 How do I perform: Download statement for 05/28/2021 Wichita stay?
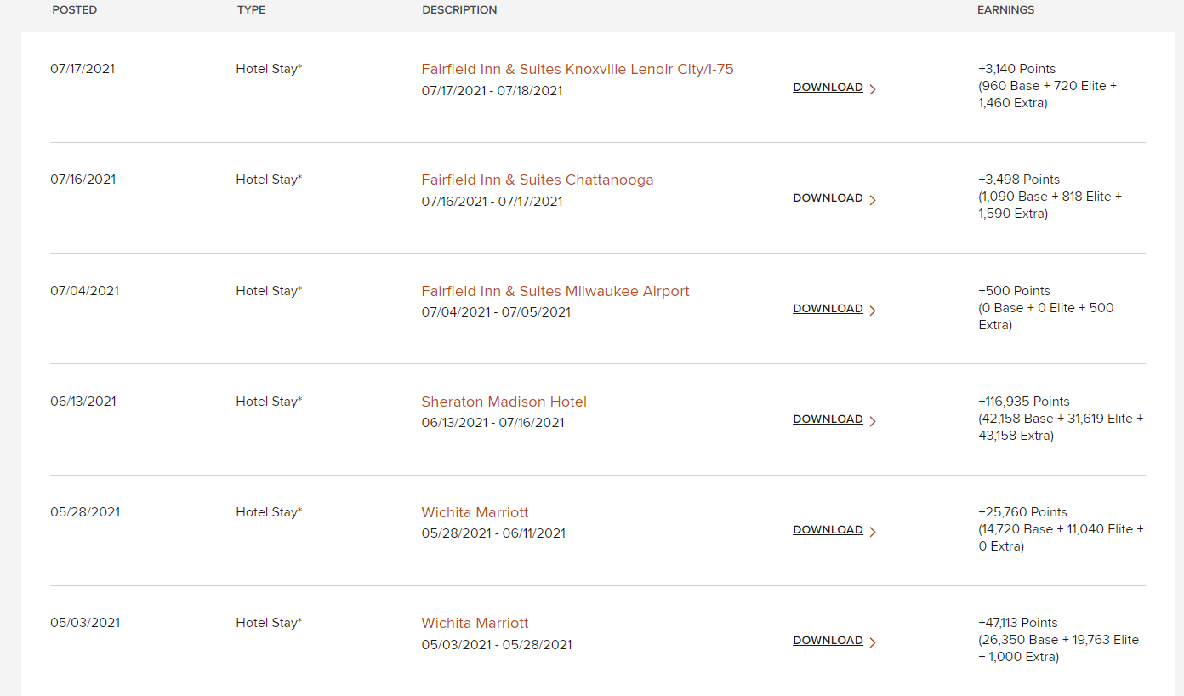click(828, 530)
